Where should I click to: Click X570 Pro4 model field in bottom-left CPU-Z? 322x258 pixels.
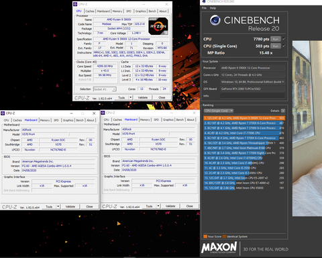pos(45,134)
